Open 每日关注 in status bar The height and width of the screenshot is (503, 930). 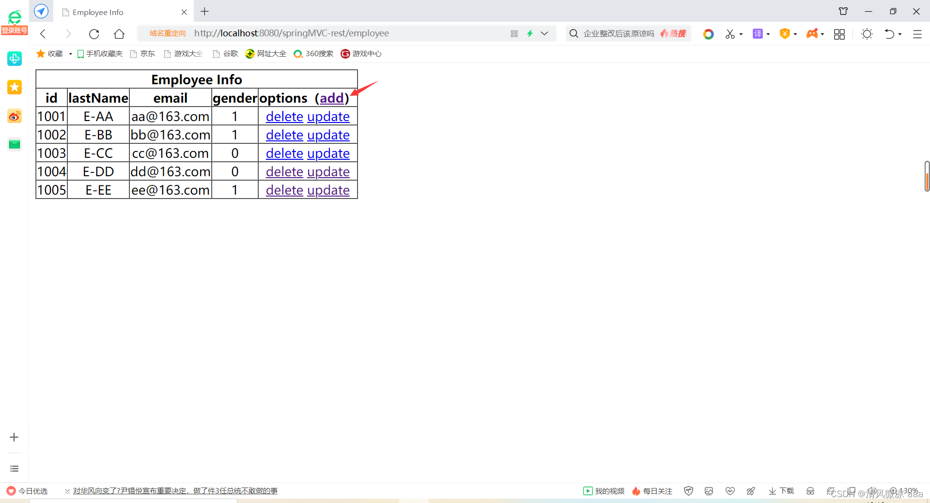pyautogui.click(x=652, y=491)
